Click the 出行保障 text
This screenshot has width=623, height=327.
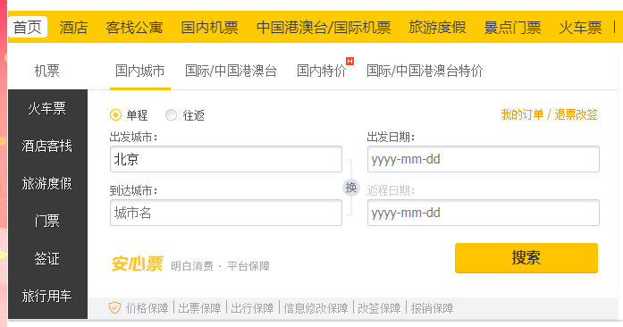pos(252,308)
